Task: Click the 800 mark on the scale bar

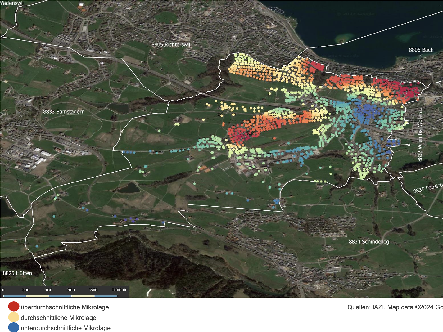Action: (x=94, y=290)
